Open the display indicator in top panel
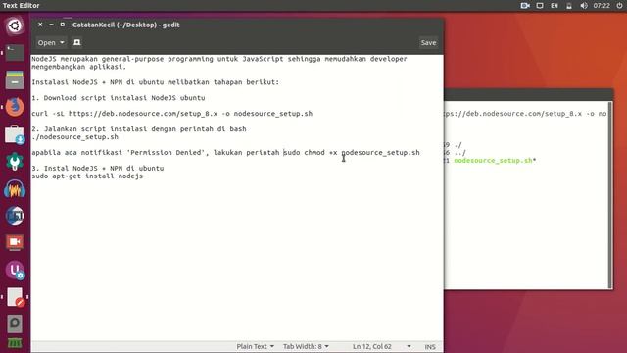This screenshot has height=353, width=627. pos(540,6)
